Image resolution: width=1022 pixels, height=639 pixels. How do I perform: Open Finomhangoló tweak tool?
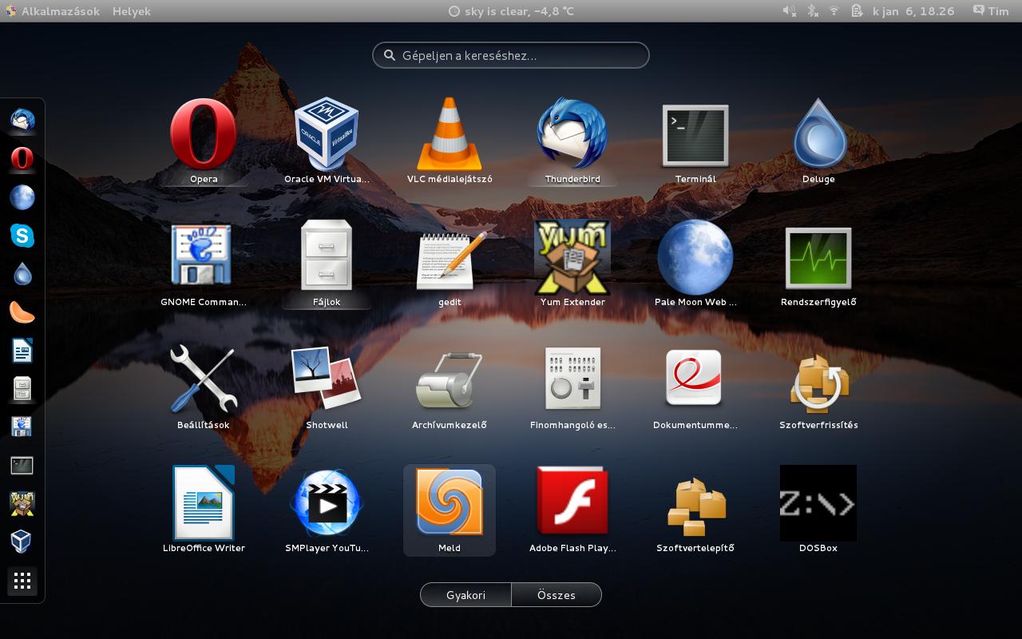[x=572, y=388]
